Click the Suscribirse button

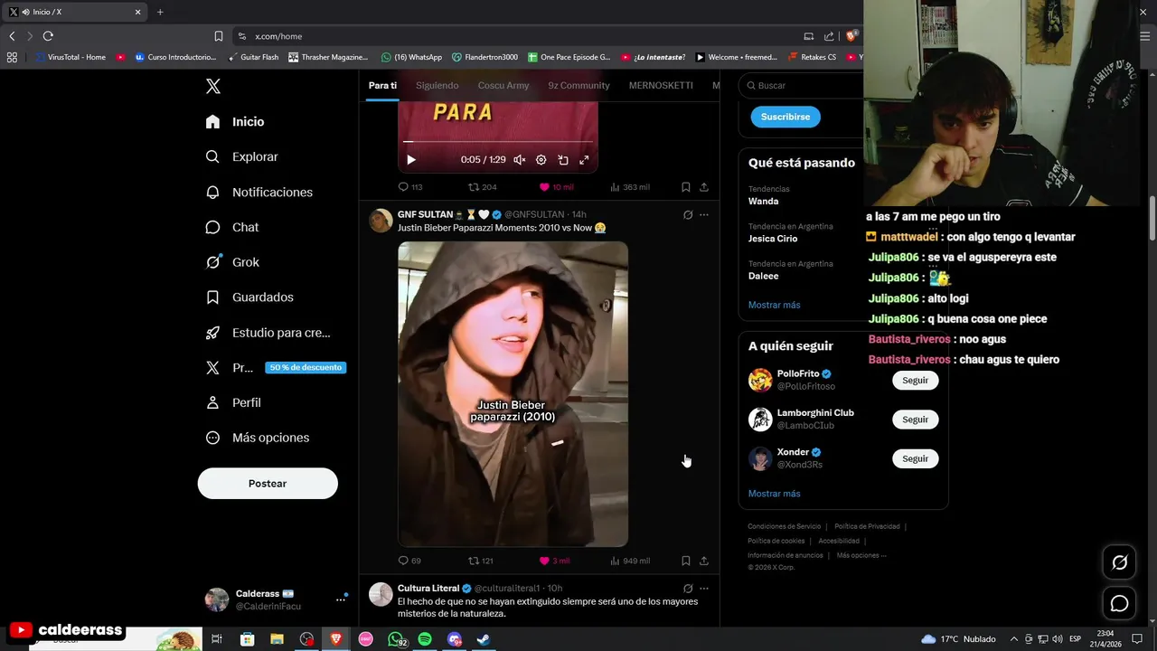coord(785,117)
